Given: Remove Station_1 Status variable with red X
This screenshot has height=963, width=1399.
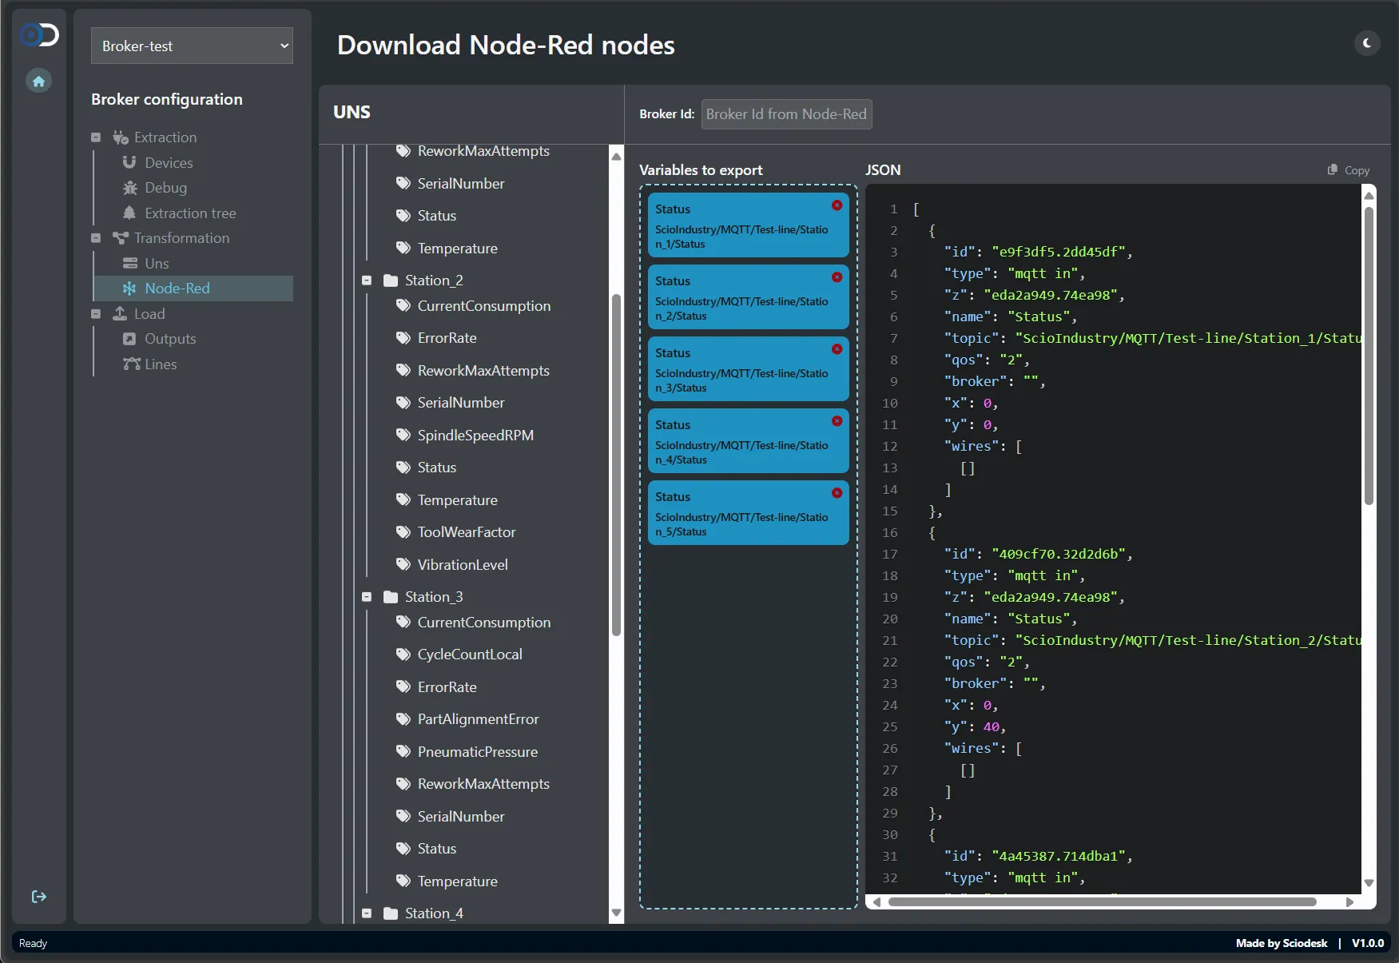Looking at the screenshot, I should pos(837,205).
